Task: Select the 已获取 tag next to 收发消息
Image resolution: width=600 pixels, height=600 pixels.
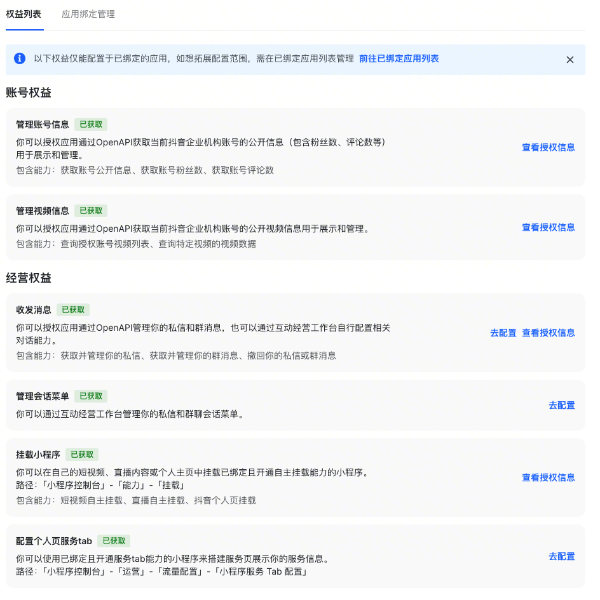Action: point(73,310)
